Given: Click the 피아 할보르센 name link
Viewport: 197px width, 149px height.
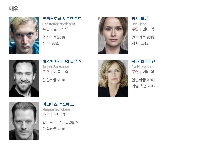Looking at the screenshot, I should point(143,61).
